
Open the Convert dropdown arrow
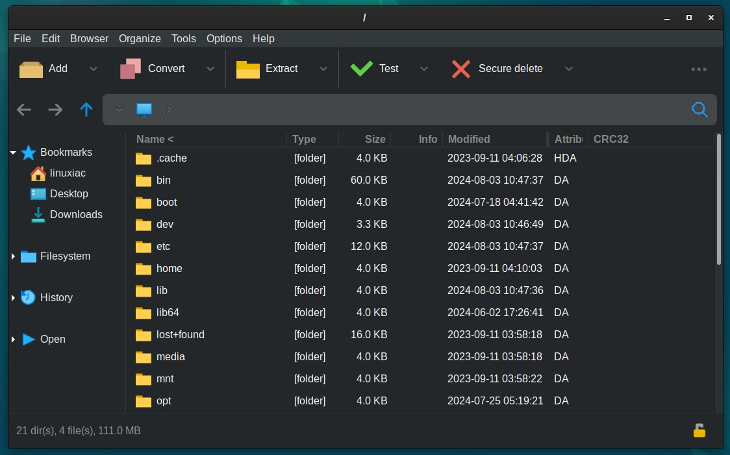(x=210, y=69)
